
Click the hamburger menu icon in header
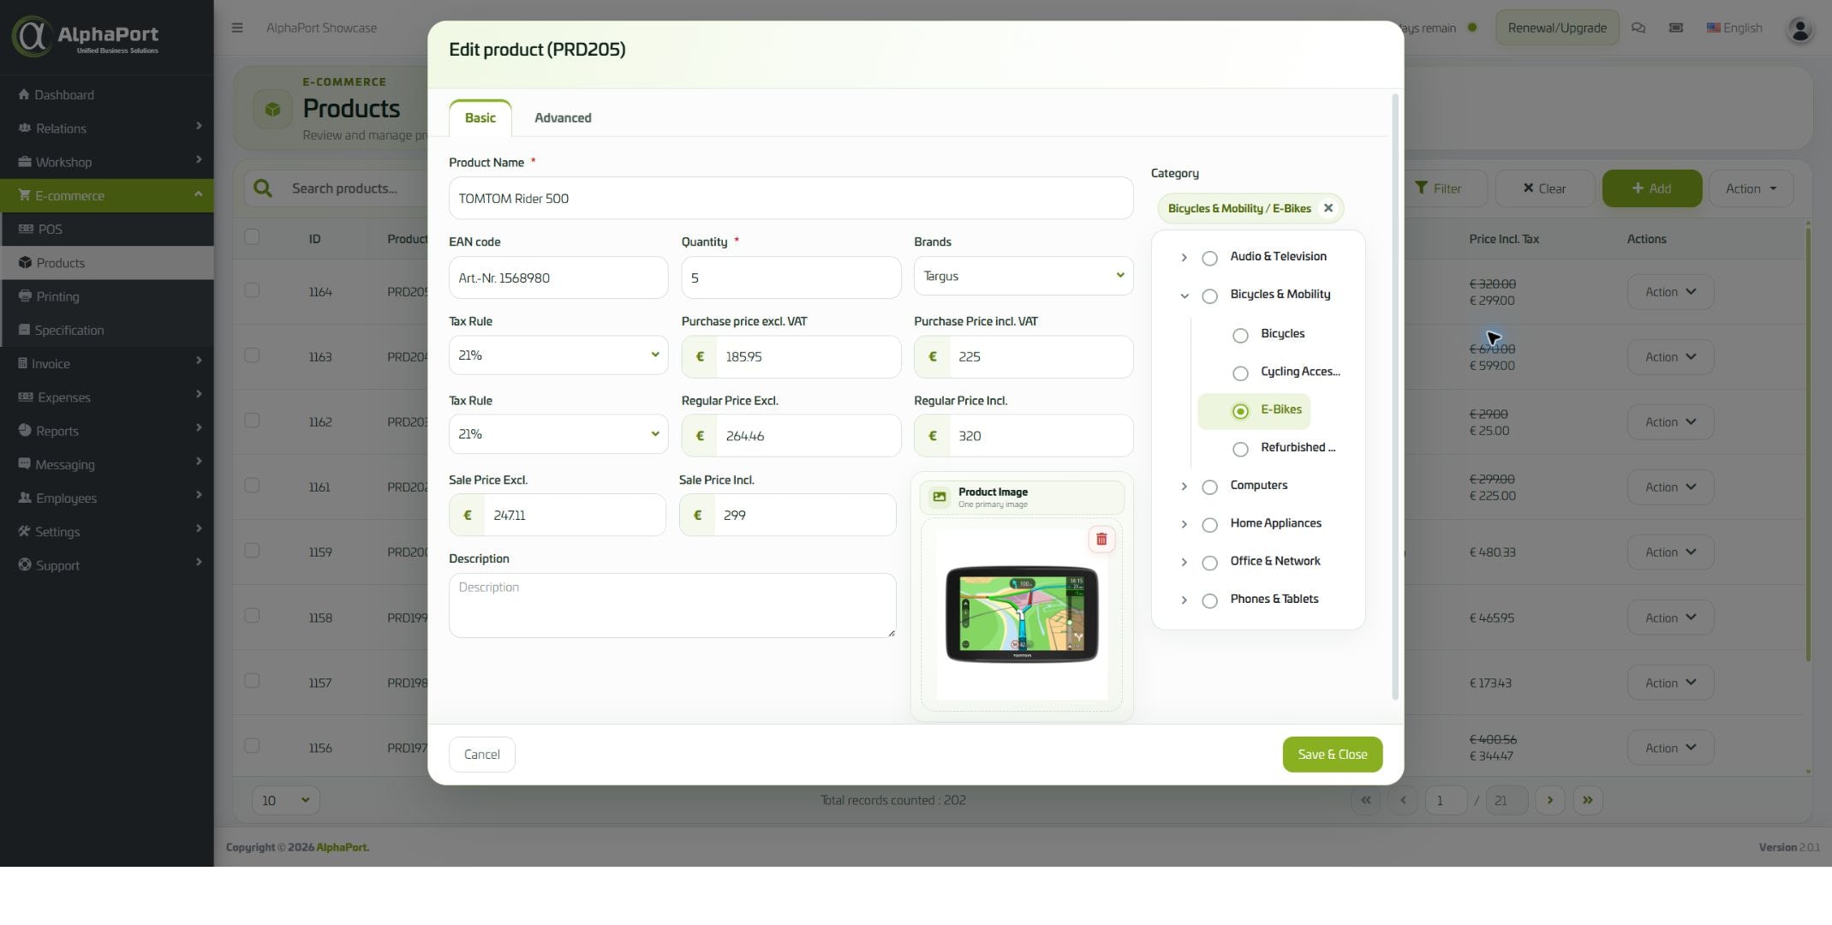[237, 27]
